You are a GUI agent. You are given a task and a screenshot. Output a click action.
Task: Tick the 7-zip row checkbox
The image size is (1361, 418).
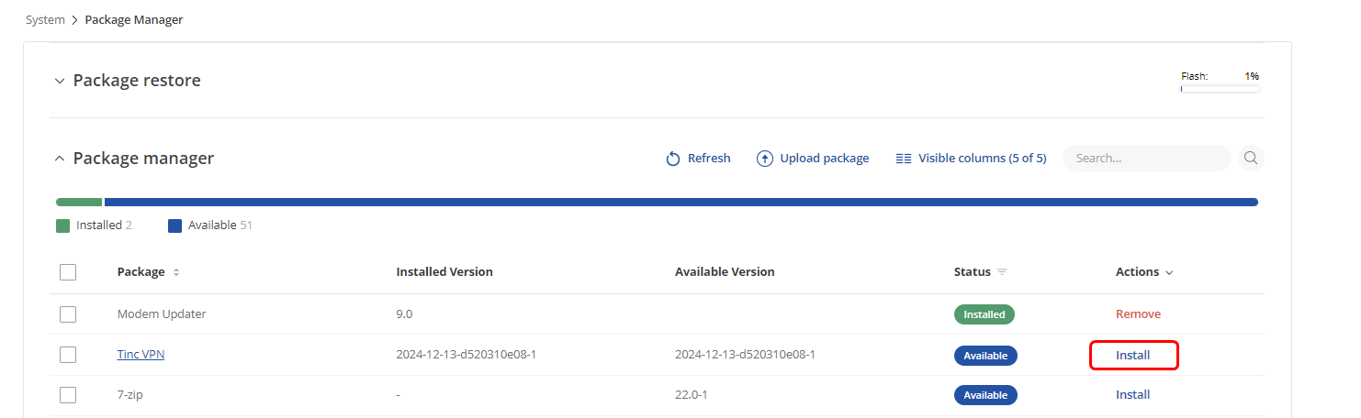(68, 395)
